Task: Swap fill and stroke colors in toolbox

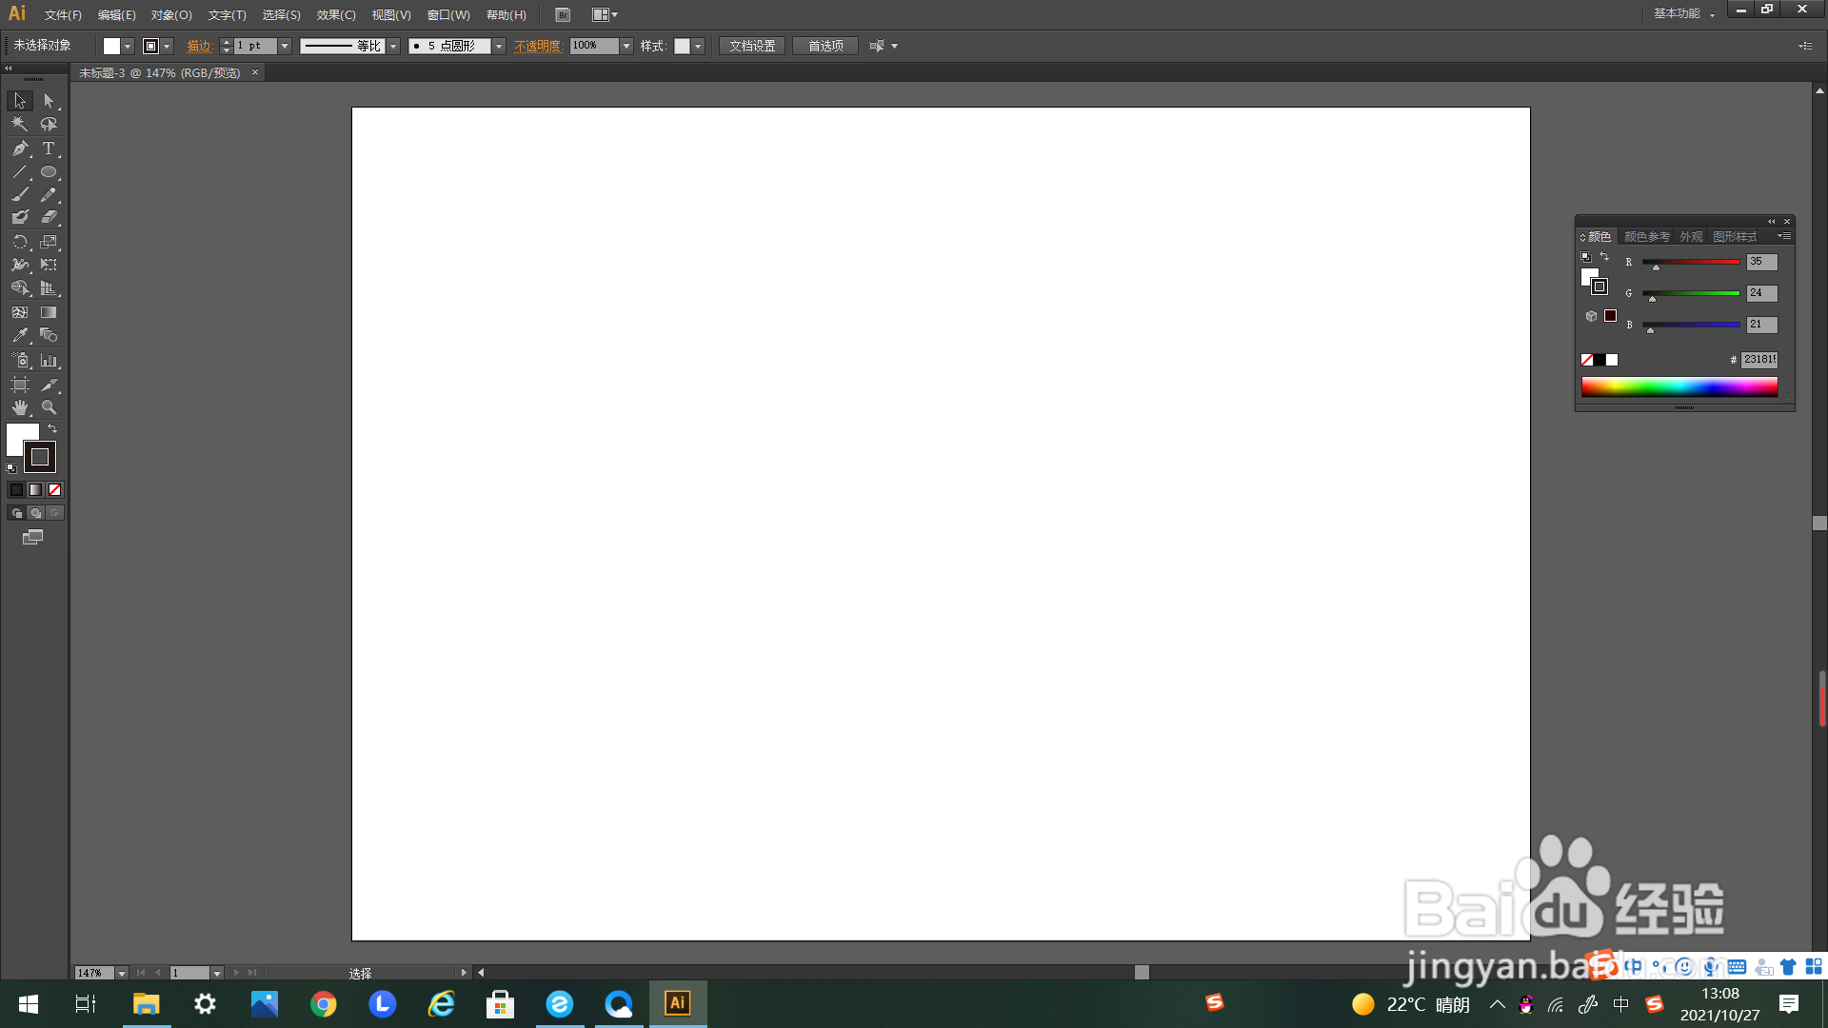Action: click(x=53, y=429)
